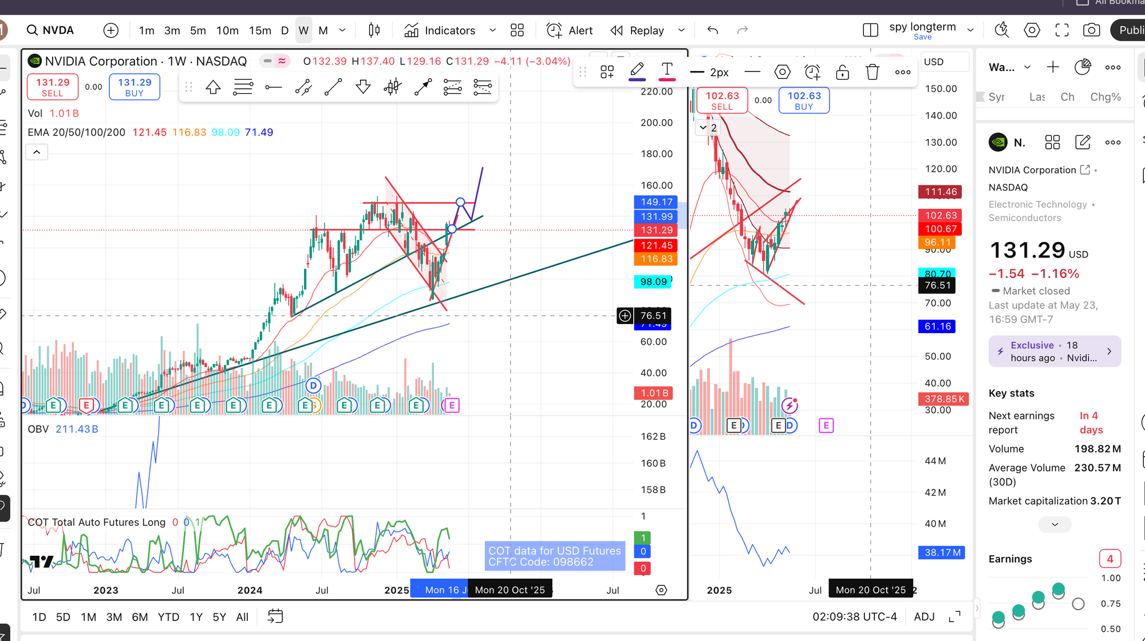Switch to the D daily timeframe

click(x=285, y=30)
